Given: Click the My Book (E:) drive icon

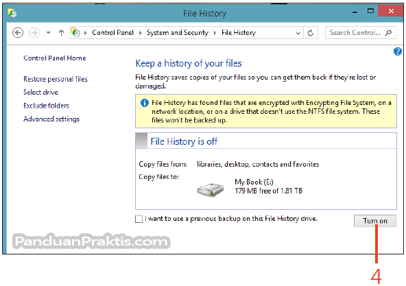Looking at the screenshot, I should pyautogui.click(x=211, y=189).
